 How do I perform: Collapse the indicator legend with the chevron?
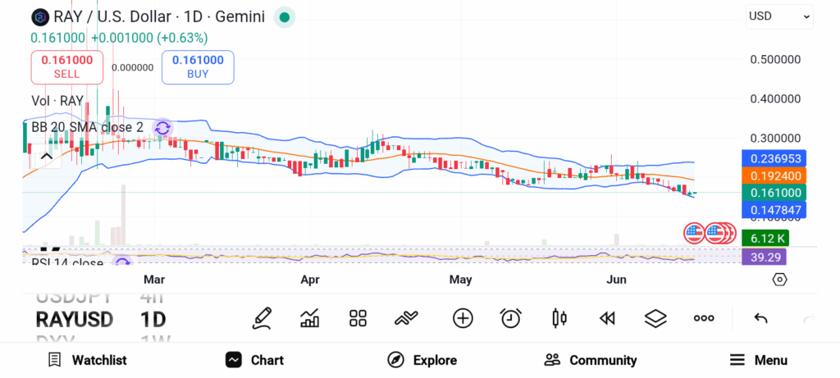46,156
